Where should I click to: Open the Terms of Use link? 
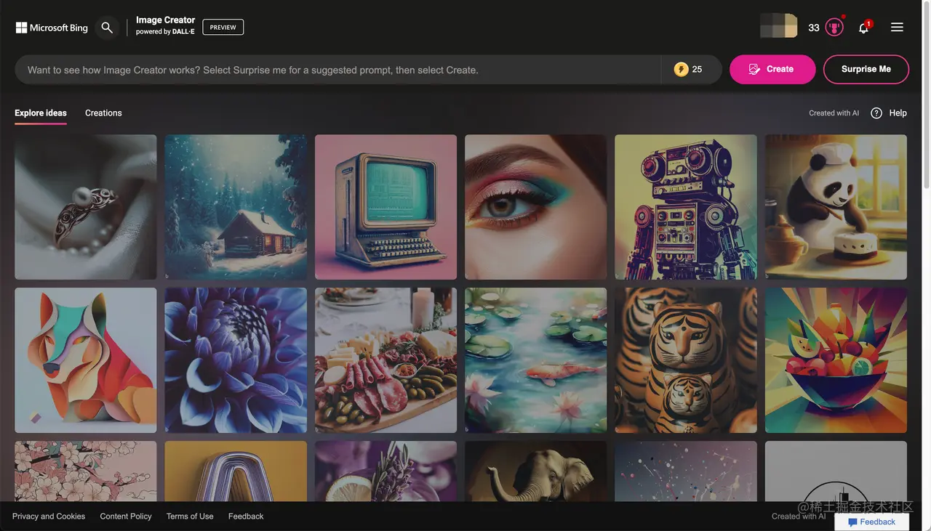pos(190,516)
